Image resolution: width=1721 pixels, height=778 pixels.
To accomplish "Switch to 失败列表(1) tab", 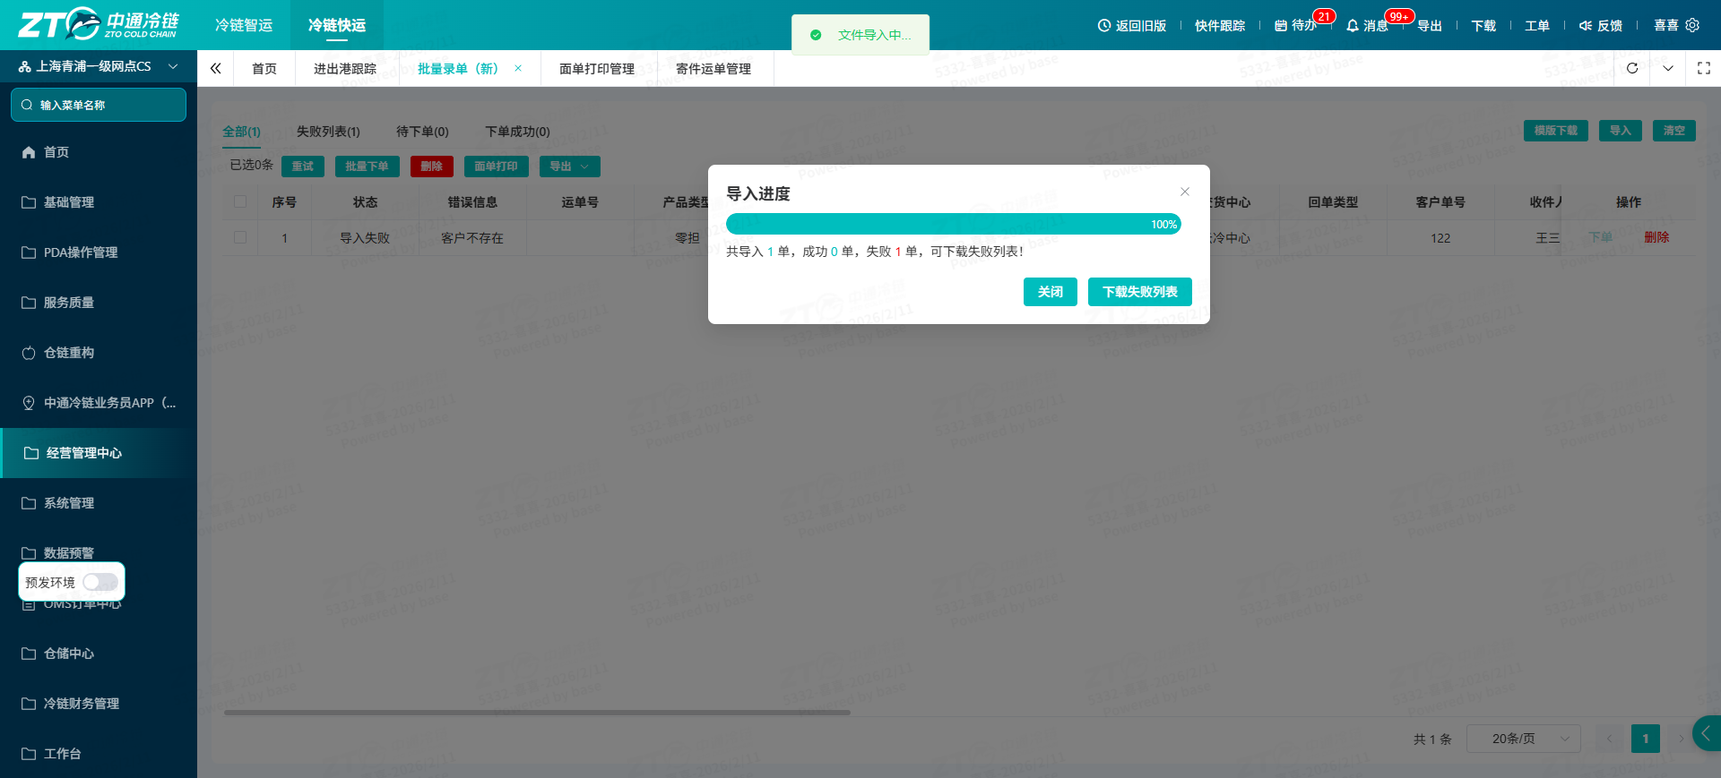I will click(328, 132).
